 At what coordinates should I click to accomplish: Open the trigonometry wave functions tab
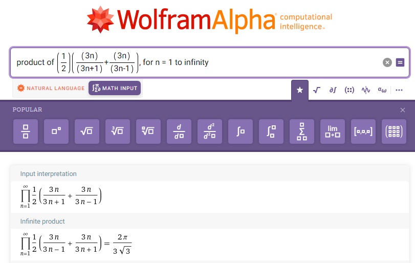(x=366, y=90)
